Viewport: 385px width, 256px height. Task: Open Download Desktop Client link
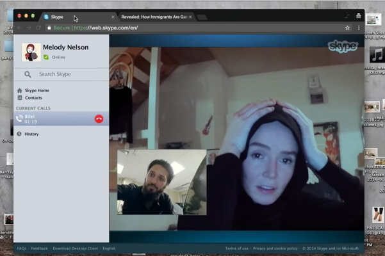click(75, 248)
